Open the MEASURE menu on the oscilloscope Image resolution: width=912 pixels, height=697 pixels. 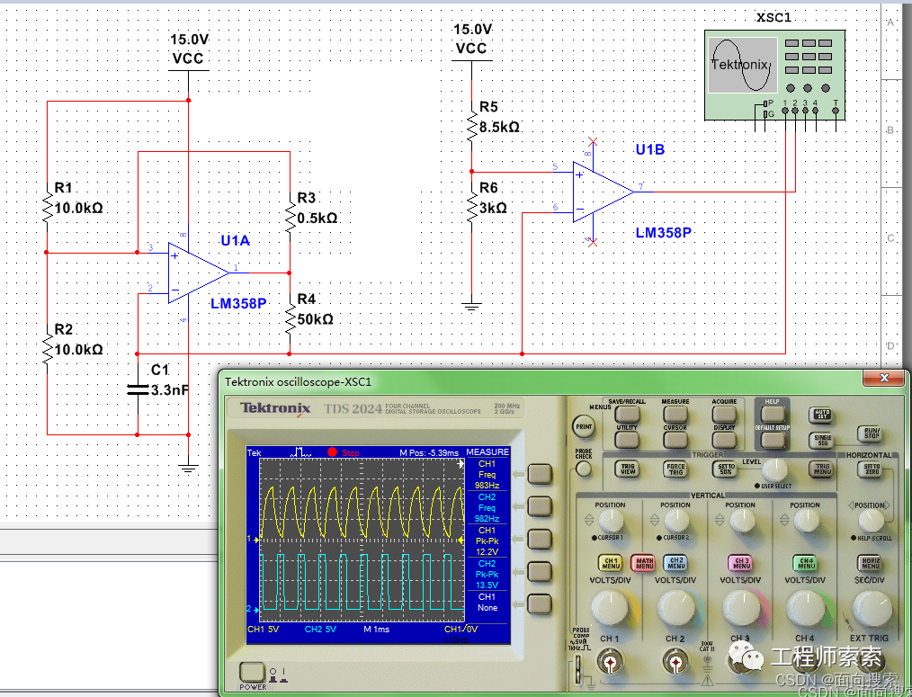point(675,414)
